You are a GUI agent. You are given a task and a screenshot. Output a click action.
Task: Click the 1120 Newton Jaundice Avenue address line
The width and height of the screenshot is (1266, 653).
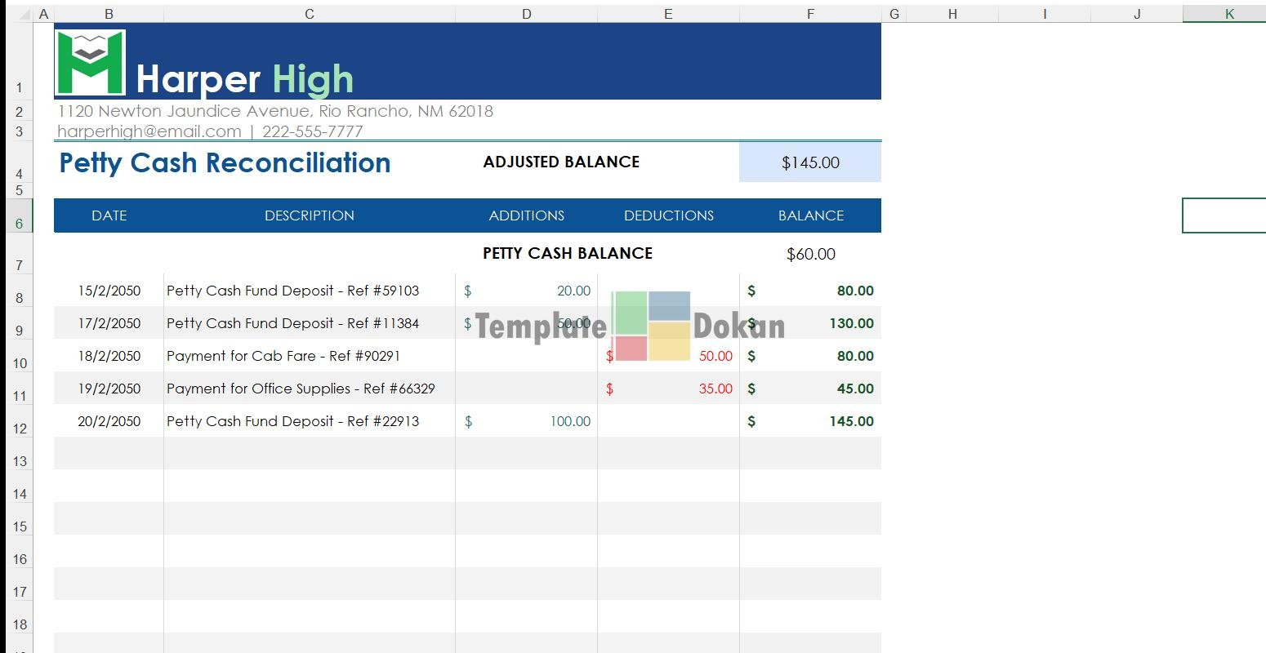[x=274, y=111]
